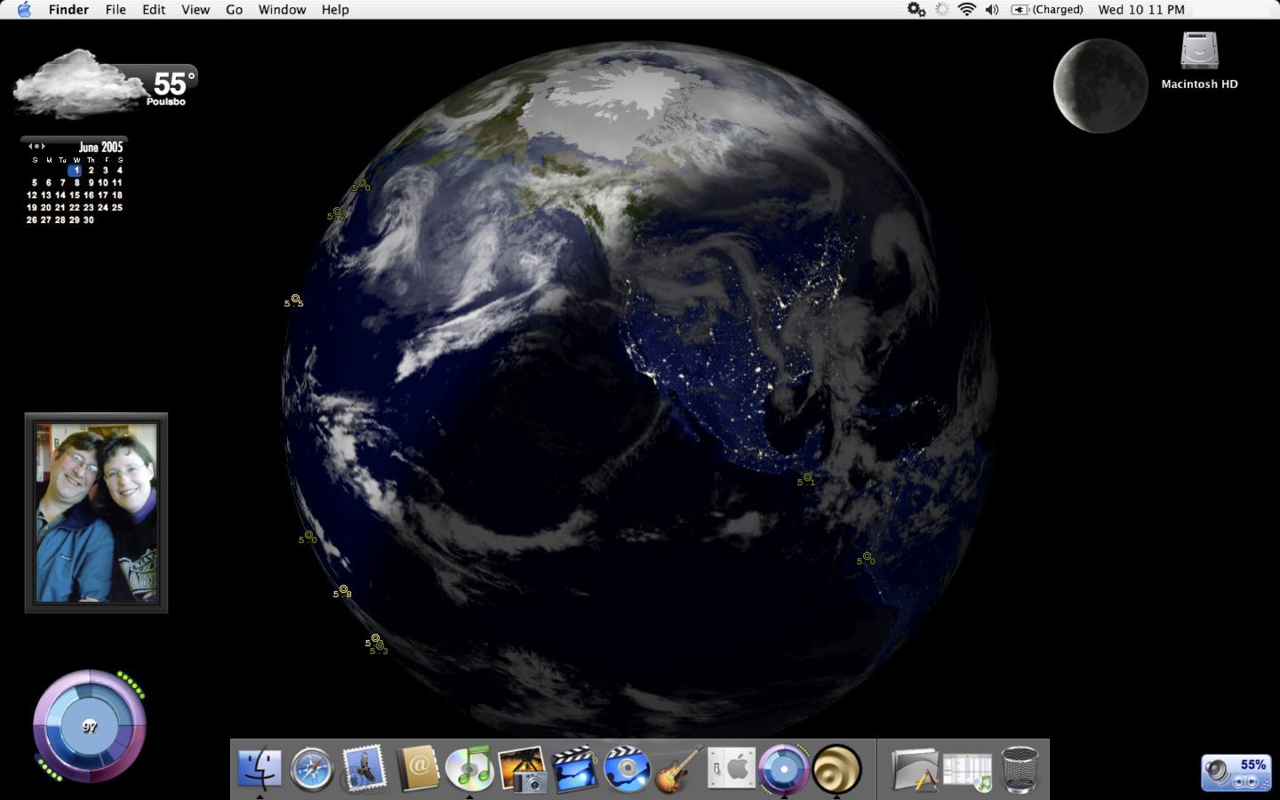The width and height of the screenshot is (1280, 800).
Task: Click the gears icon in the menu bar
Action: tap(916, 10)
